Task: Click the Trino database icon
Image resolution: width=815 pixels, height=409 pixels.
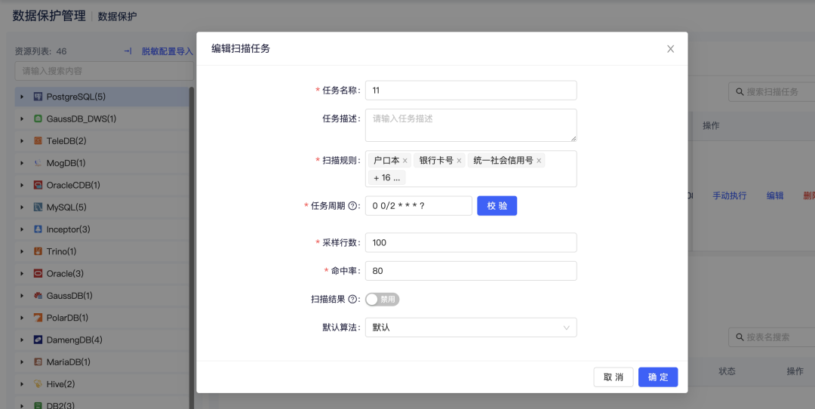Action: pos(38,251)
